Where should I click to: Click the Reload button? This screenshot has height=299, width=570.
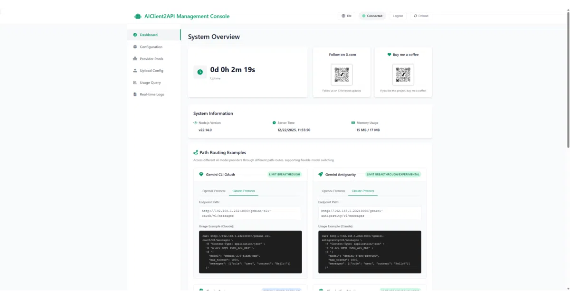(421, 16)
